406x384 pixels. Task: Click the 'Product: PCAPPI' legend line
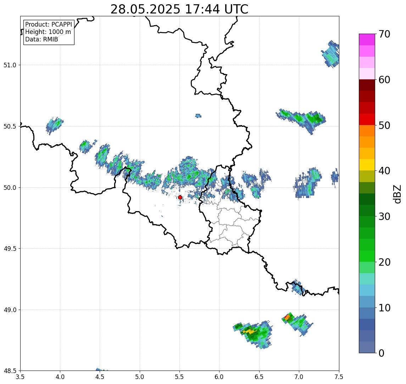(x=49, y=24)
